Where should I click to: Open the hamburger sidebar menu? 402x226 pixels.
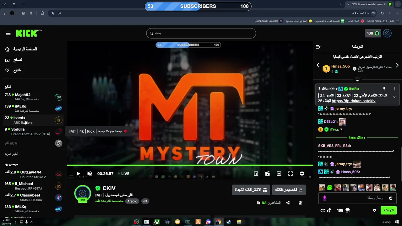8,33
